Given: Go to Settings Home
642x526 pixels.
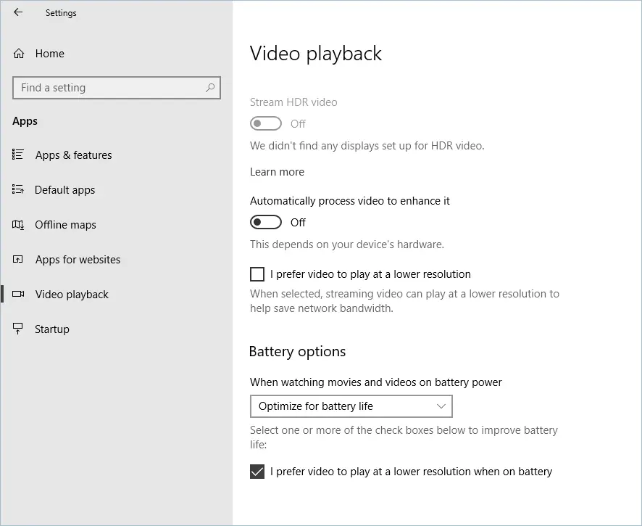Looking at the screenshot, I should 49,54.
